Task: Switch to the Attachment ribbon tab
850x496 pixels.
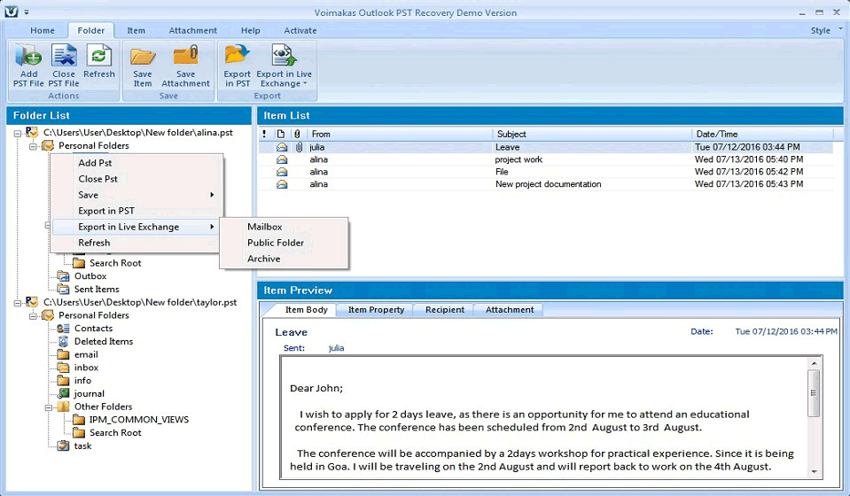Action: point(192,31)
